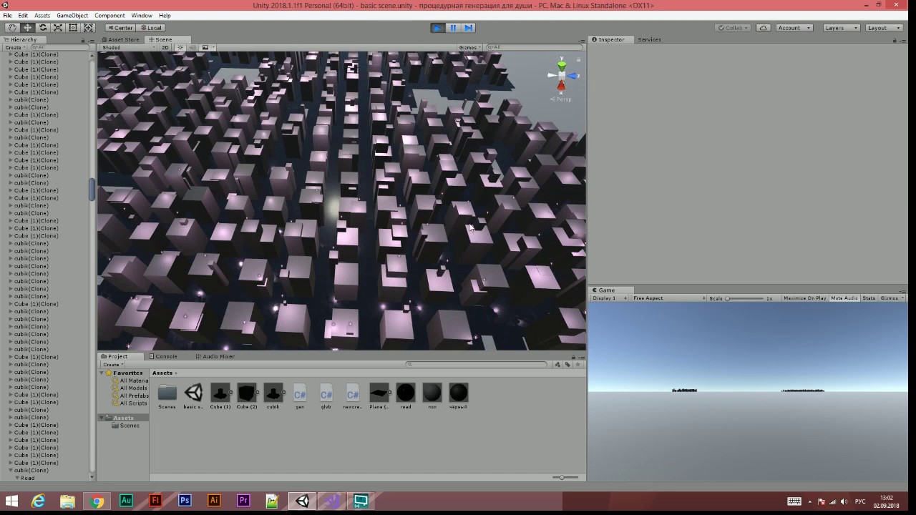Select the Rotate tool
Screen dimensions: 916x515
(x=43, y=28)
